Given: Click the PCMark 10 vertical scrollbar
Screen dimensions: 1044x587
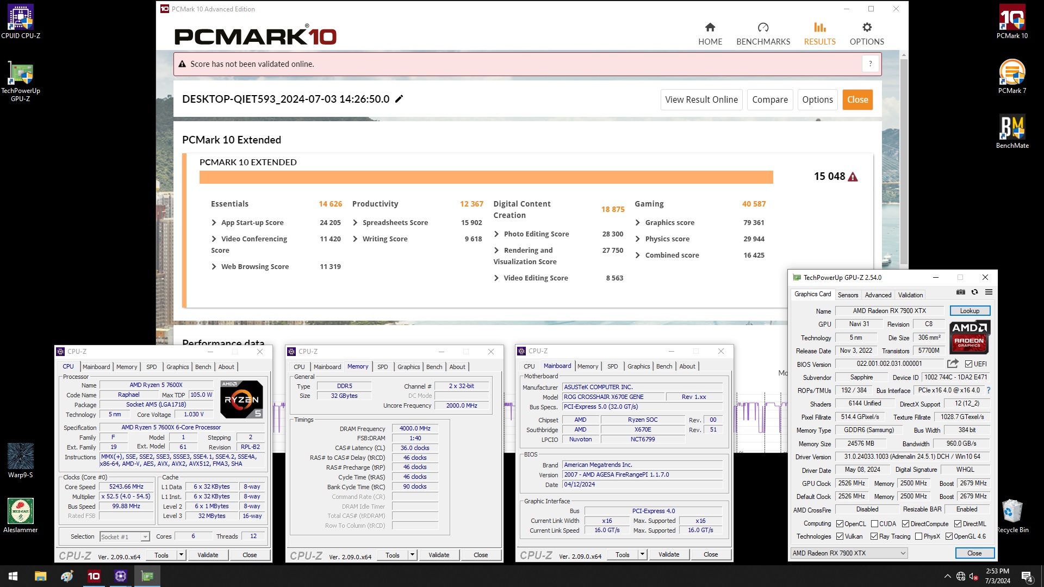Looking at the screenshot, I should click(904, 163).
